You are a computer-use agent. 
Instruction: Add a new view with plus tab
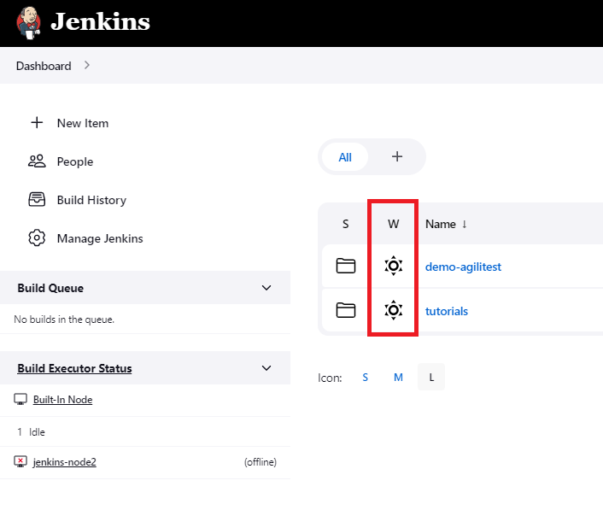pos(397,156)
